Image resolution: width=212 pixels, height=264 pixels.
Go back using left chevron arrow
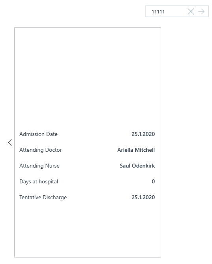pyautogui.click(x=10, y=142)
